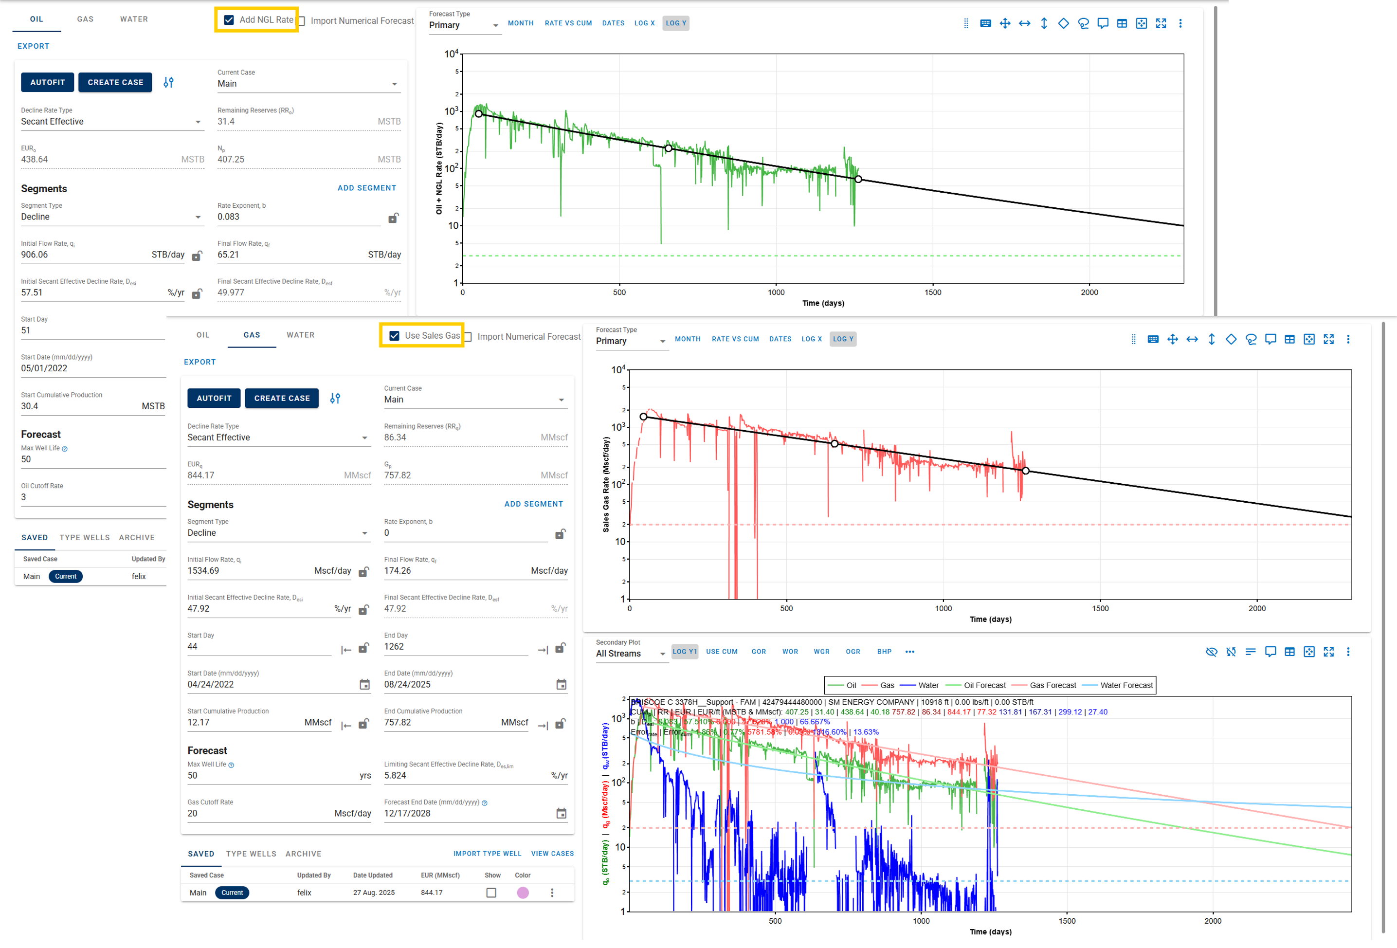Open the Secondary Plot All Streams dropdown
This screenshot has width=1397, height=948.
[x=631, y=654]
